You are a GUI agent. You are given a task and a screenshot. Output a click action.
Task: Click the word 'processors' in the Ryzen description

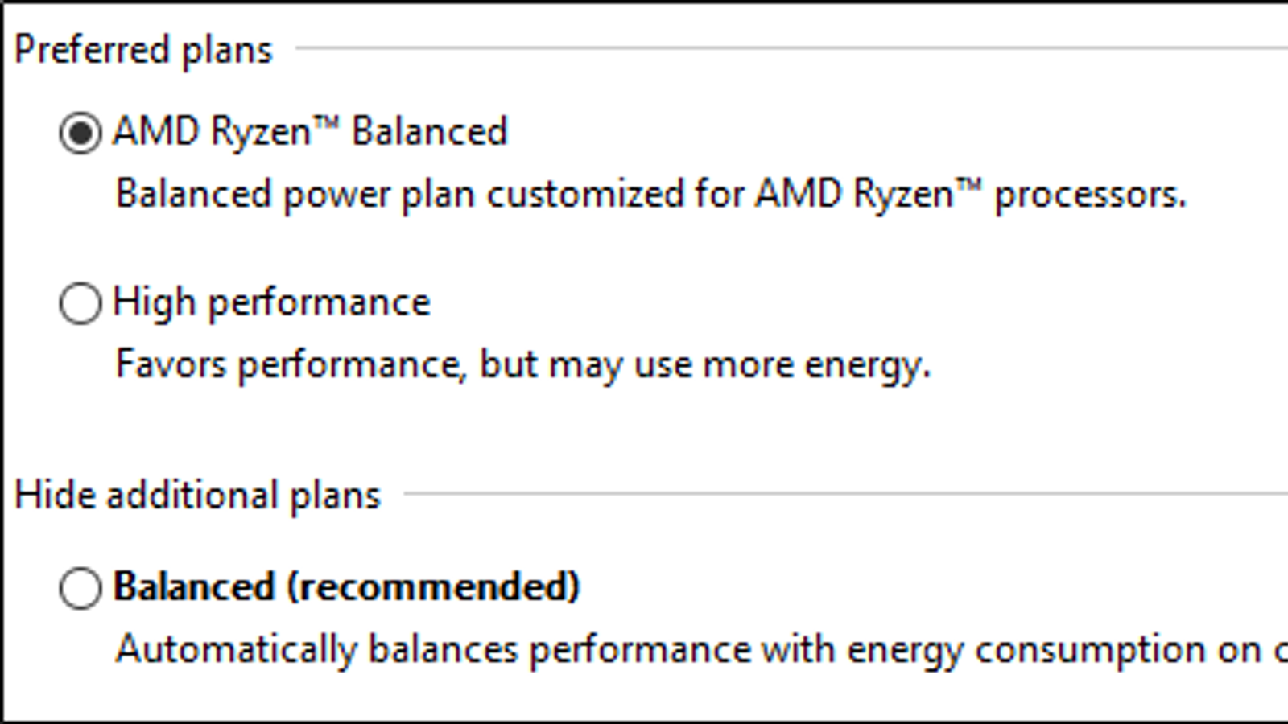pos(1090,195)
